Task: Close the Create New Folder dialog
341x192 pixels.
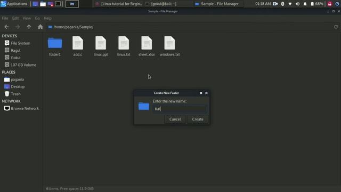Action: 206,93
